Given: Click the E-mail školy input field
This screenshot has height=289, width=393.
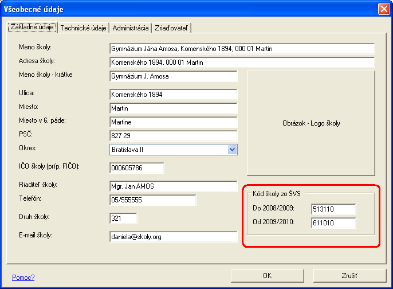Looking at the screenshot, I should coord(174,237).
